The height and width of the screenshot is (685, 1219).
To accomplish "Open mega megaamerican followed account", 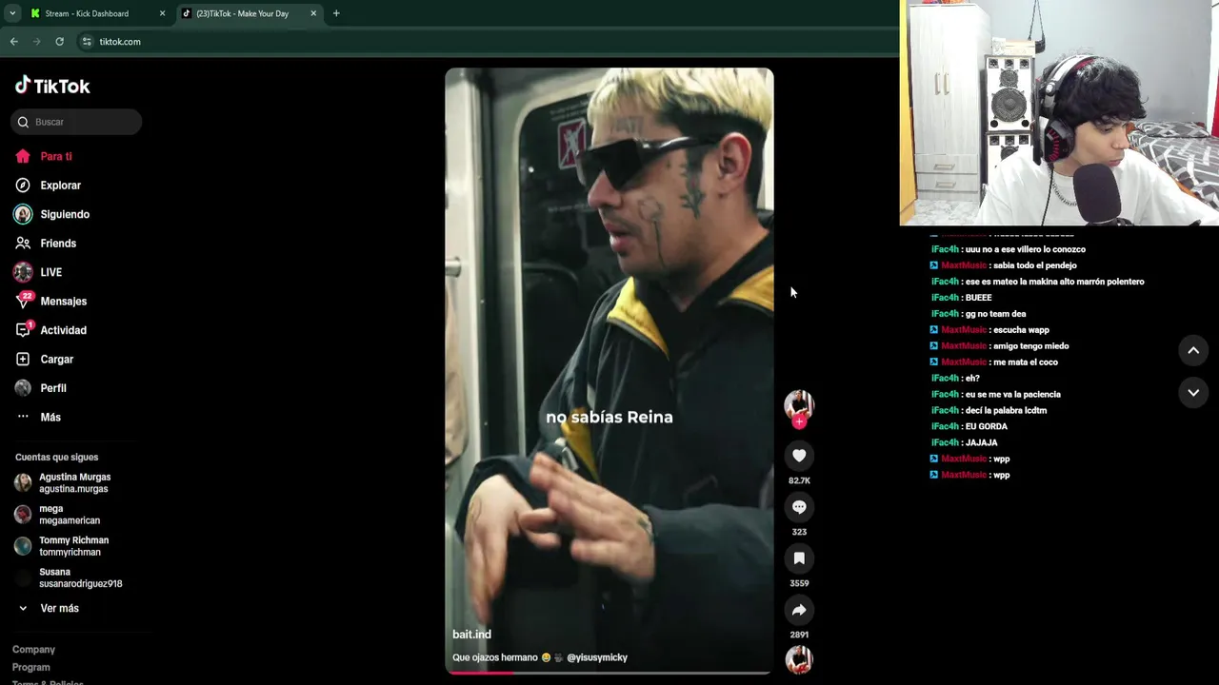I will [57, 515].
